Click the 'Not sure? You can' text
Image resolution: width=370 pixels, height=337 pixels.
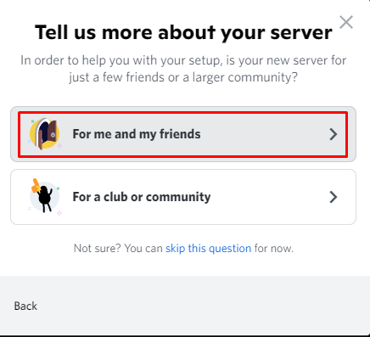point(118,249)
